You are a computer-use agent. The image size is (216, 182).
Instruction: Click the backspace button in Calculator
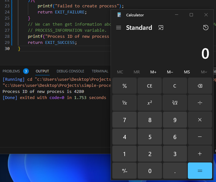(200, 86)
